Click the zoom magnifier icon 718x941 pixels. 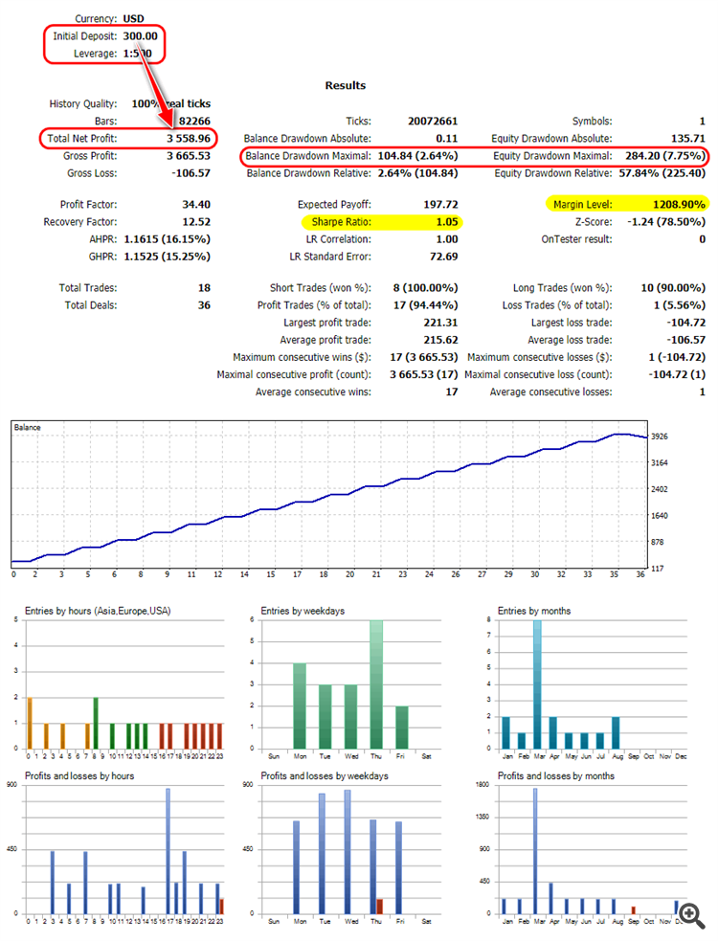(691, 916)
